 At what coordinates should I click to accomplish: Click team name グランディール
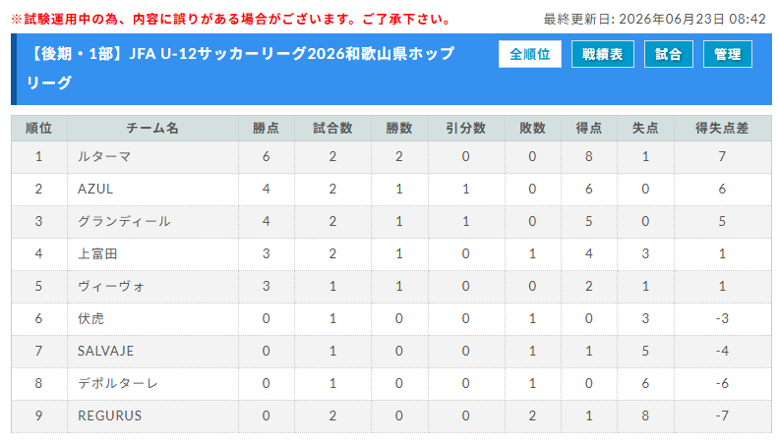[x=124, y=222]
